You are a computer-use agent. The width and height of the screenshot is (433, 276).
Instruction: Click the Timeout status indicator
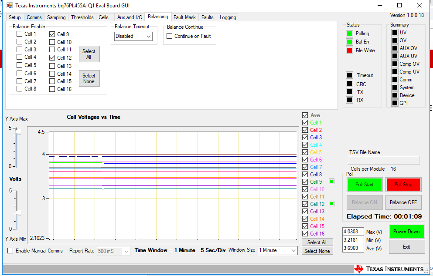(349, 75)
